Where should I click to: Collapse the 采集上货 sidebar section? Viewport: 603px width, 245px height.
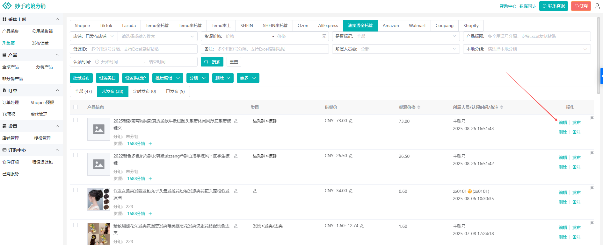click(x=57, y=19)
